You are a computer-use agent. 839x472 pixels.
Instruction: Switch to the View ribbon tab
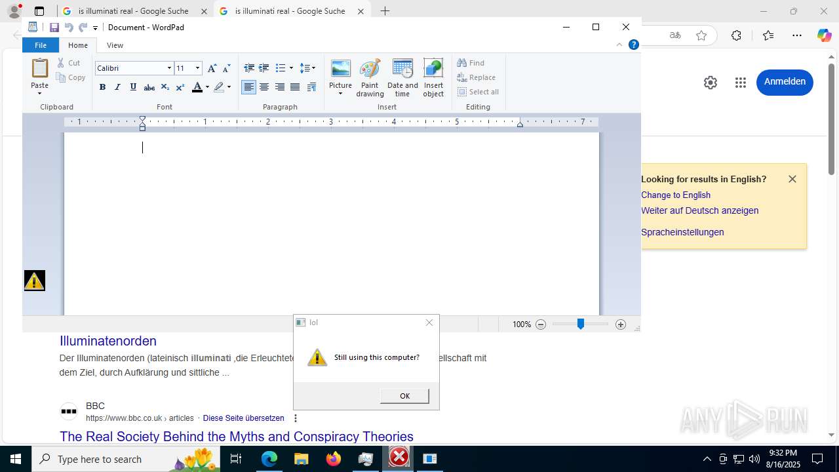click(115, 45)
